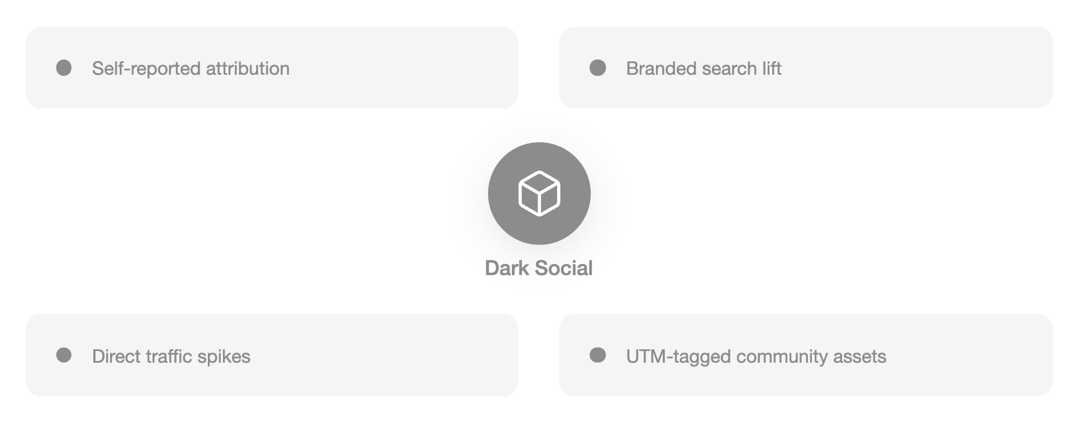Select the bullet beside Direct traffic spikes
The image size is (1079, 428).
pyautogui.click(x=64, y=355)
